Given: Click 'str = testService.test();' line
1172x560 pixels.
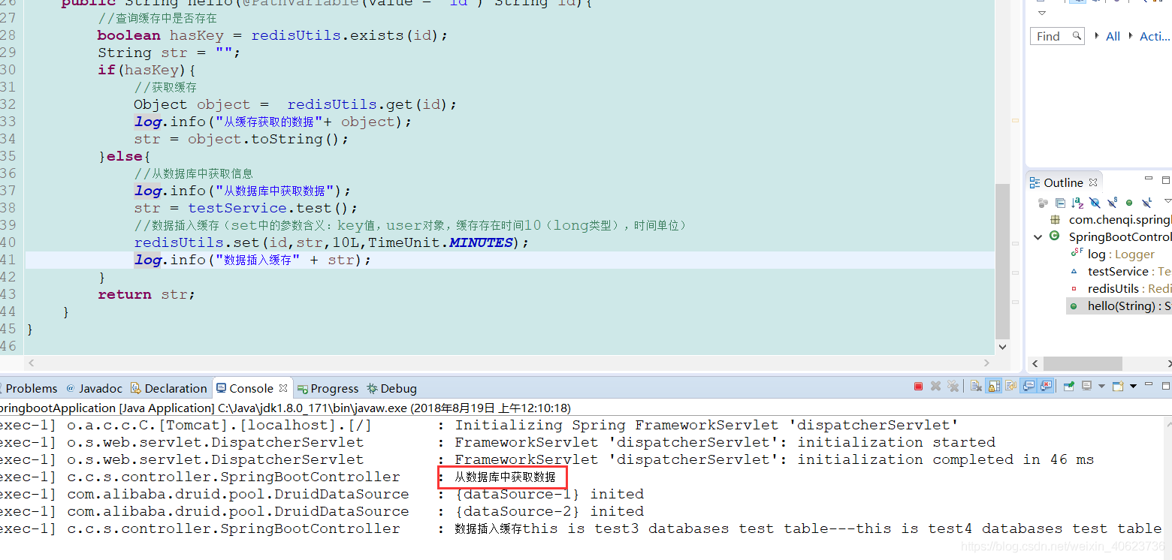Looking at the screenshot, I should [x=246, y=208].
